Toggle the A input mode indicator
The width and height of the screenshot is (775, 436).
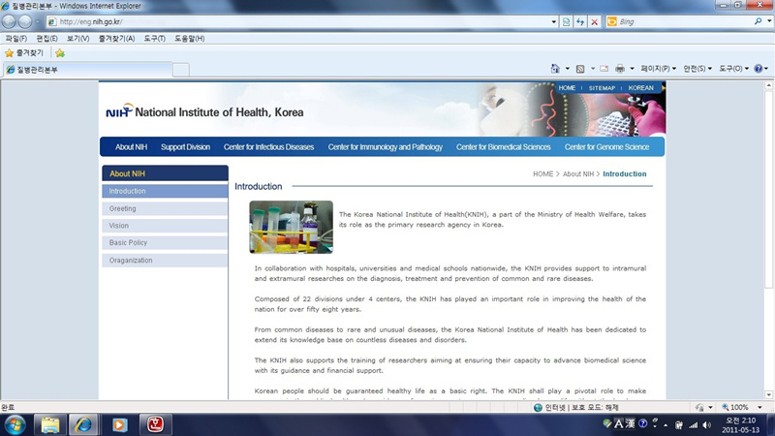[x=618, y=423]
